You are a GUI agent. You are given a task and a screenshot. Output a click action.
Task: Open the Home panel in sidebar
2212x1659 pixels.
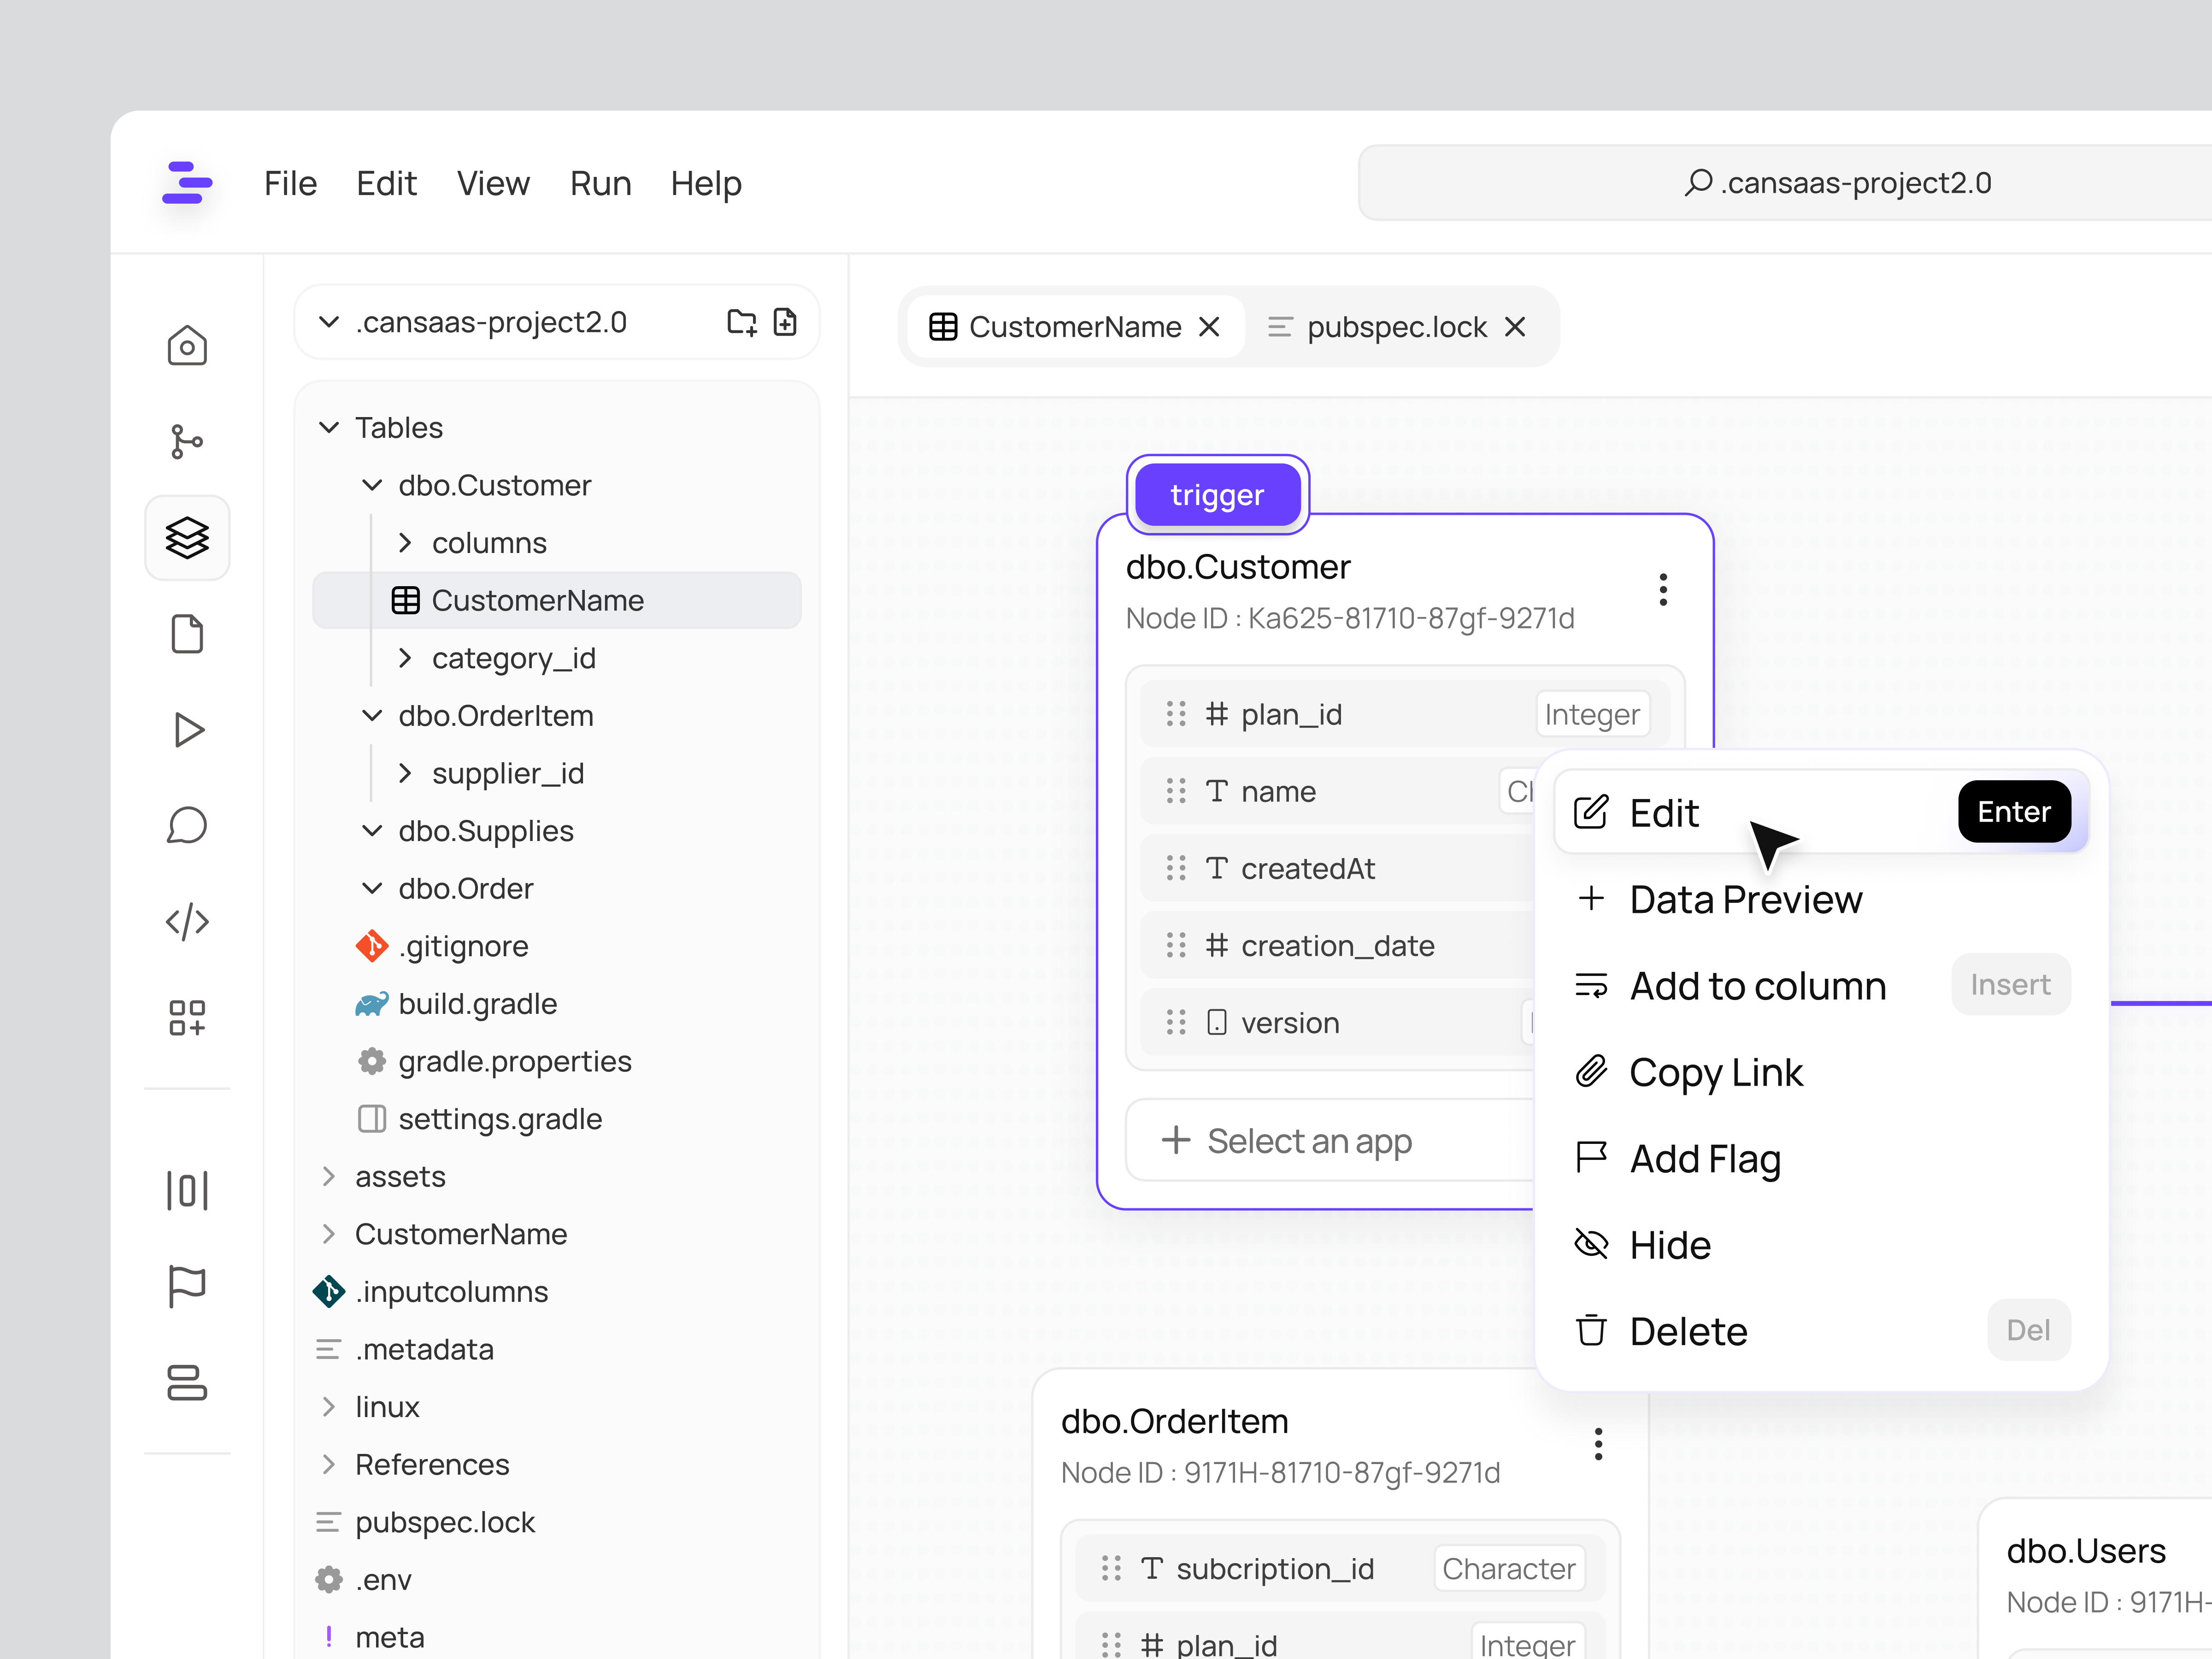(x=187, y=345)
